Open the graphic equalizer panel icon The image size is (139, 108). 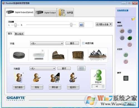81,68
